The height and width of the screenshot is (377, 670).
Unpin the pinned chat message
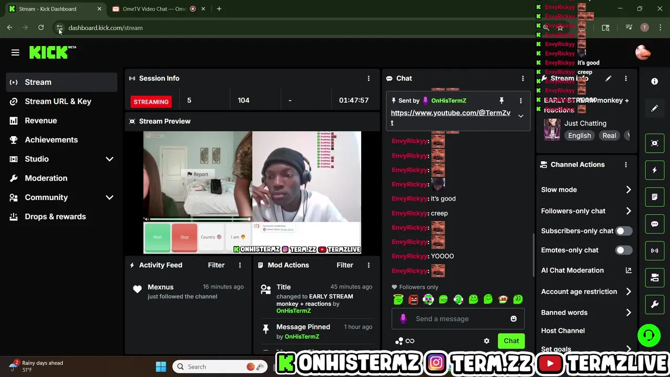[501, 101]
